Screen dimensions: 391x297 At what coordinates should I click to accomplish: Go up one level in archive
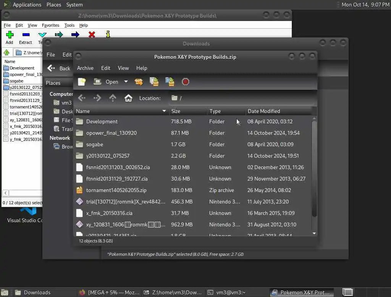tap(113, 98)
